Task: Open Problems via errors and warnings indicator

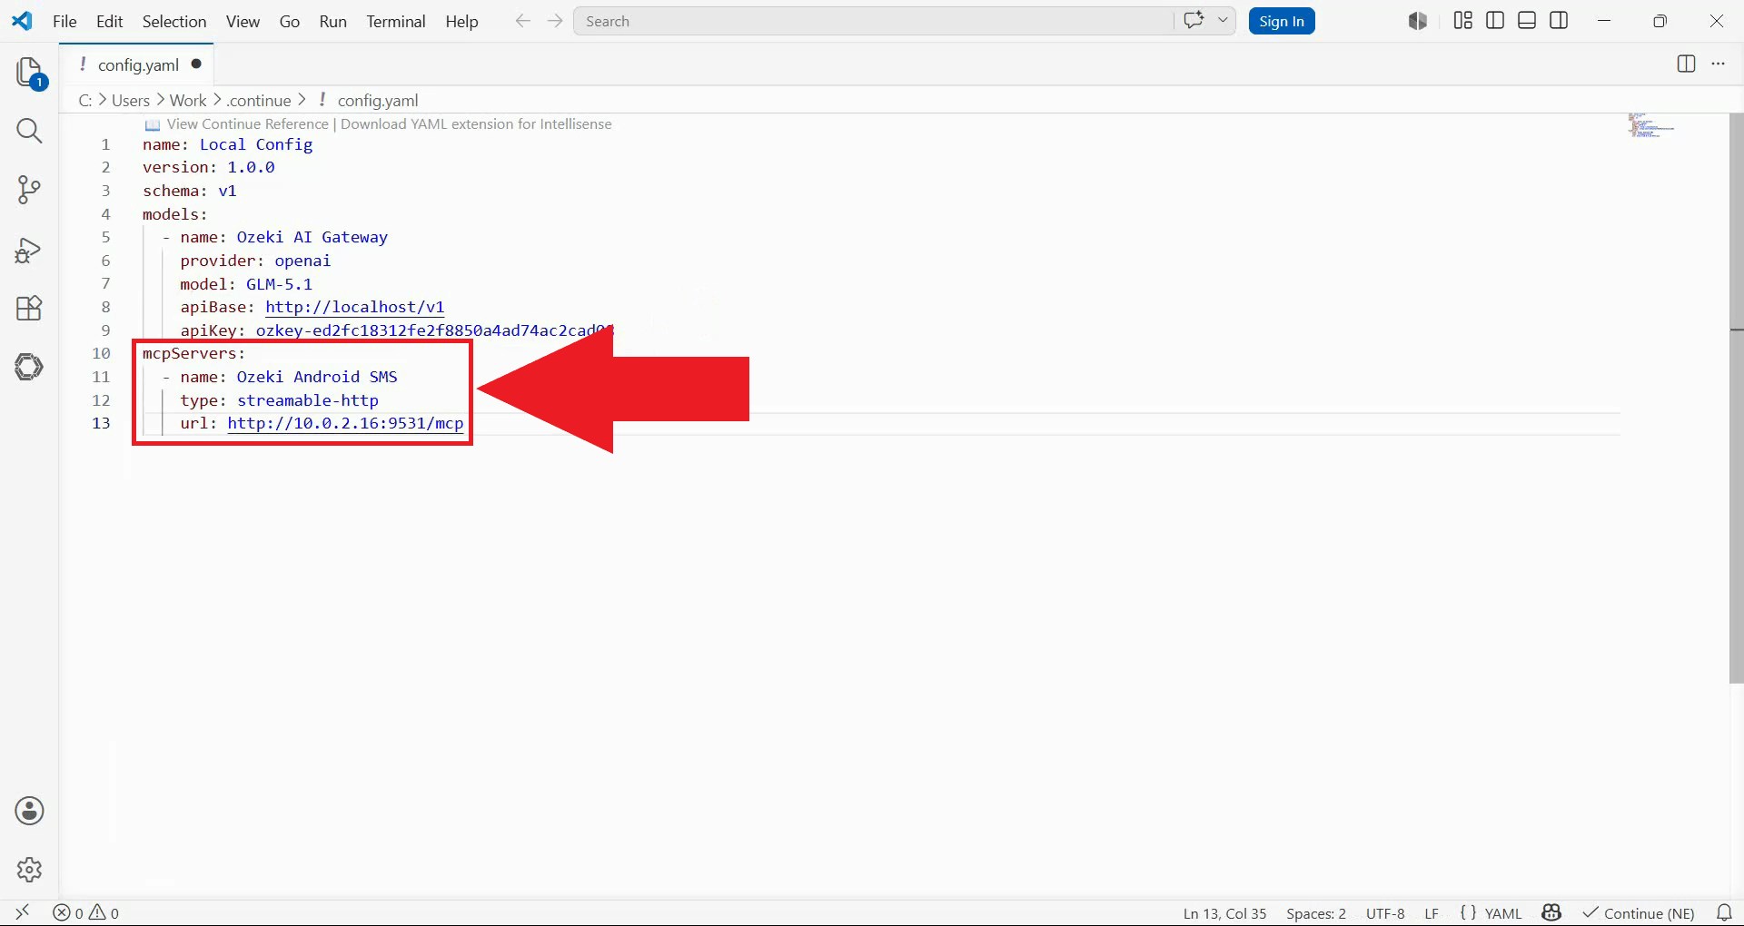Action: 86,912
